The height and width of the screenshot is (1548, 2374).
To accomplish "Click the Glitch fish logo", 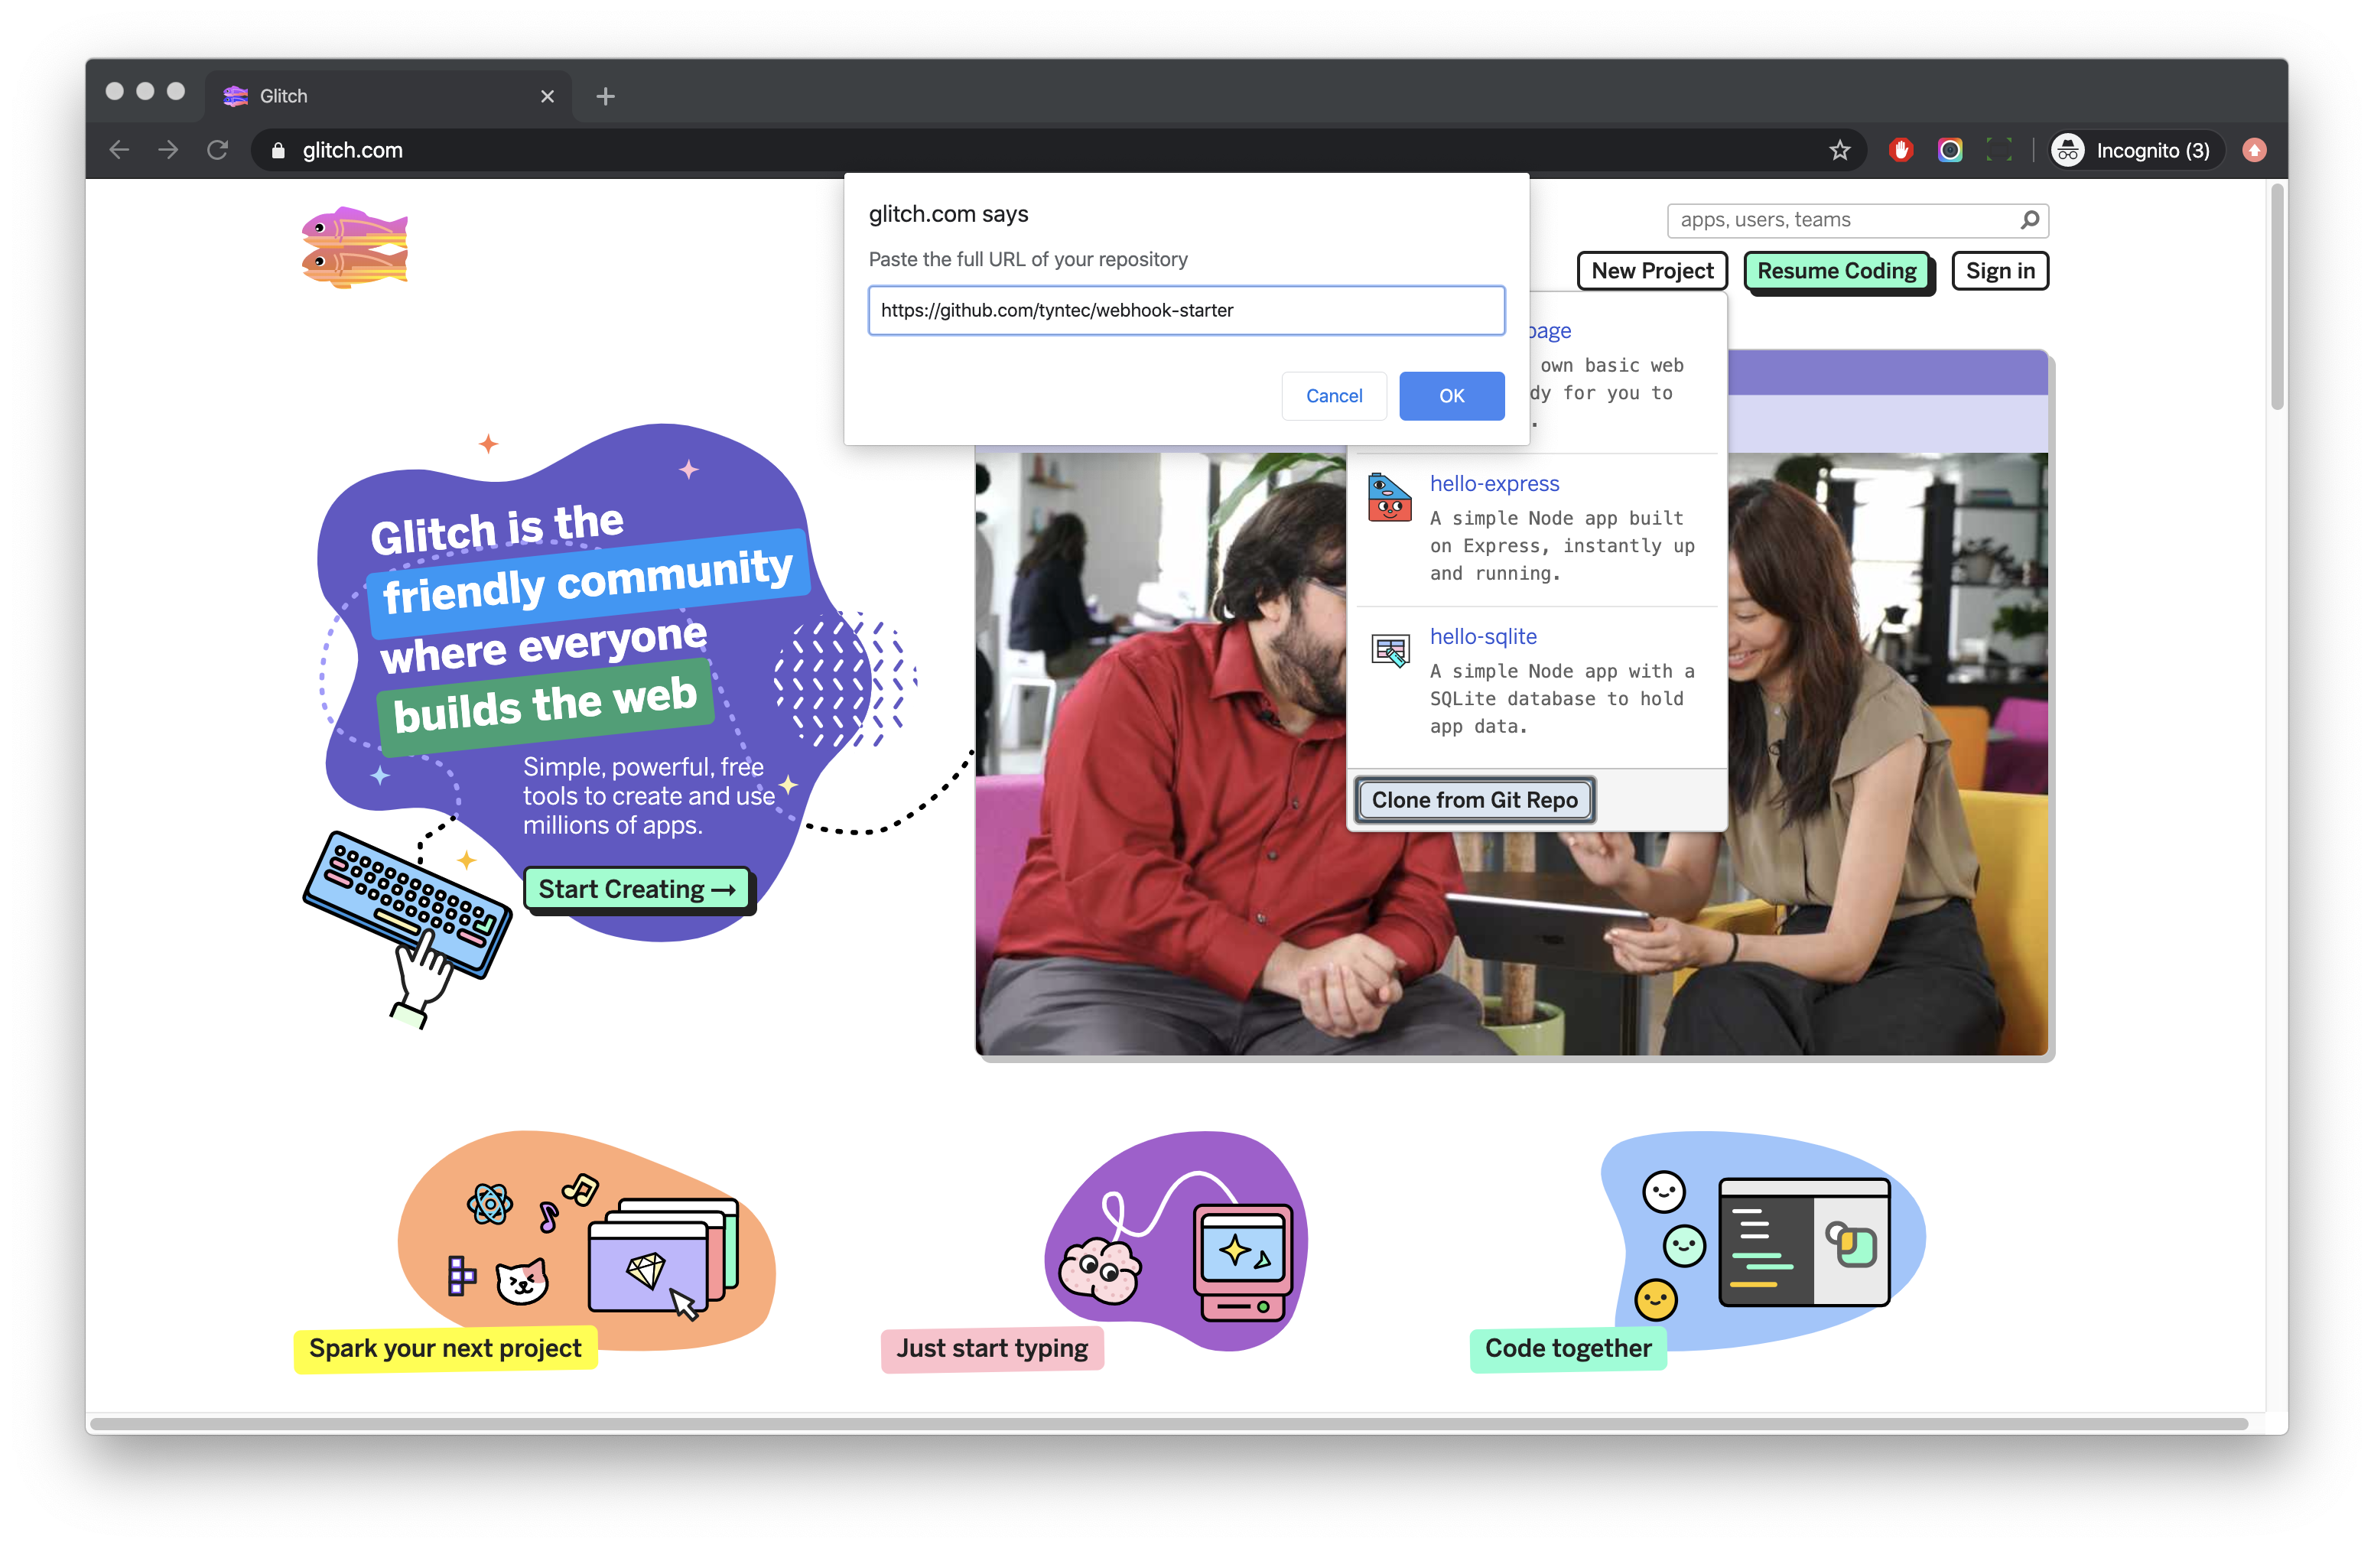I will point(355,247).
